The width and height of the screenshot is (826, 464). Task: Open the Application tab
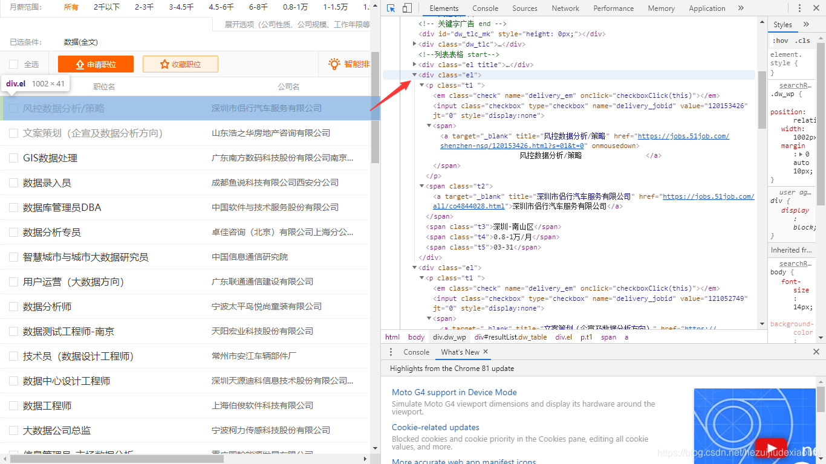point(707,8)
